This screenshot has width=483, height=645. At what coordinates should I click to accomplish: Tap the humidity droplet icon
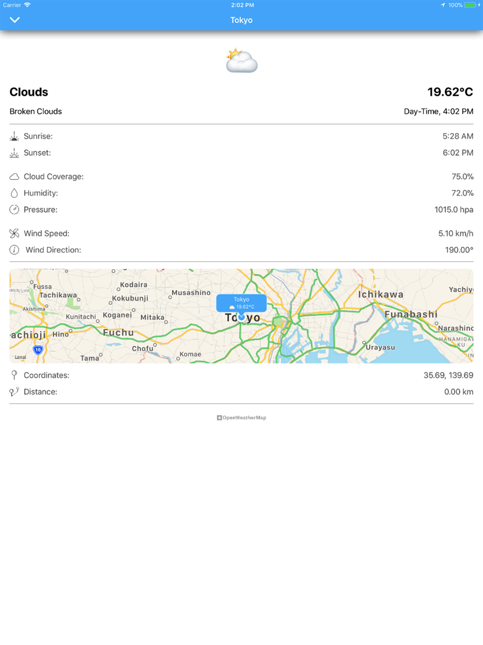click(x=14, y=193)
